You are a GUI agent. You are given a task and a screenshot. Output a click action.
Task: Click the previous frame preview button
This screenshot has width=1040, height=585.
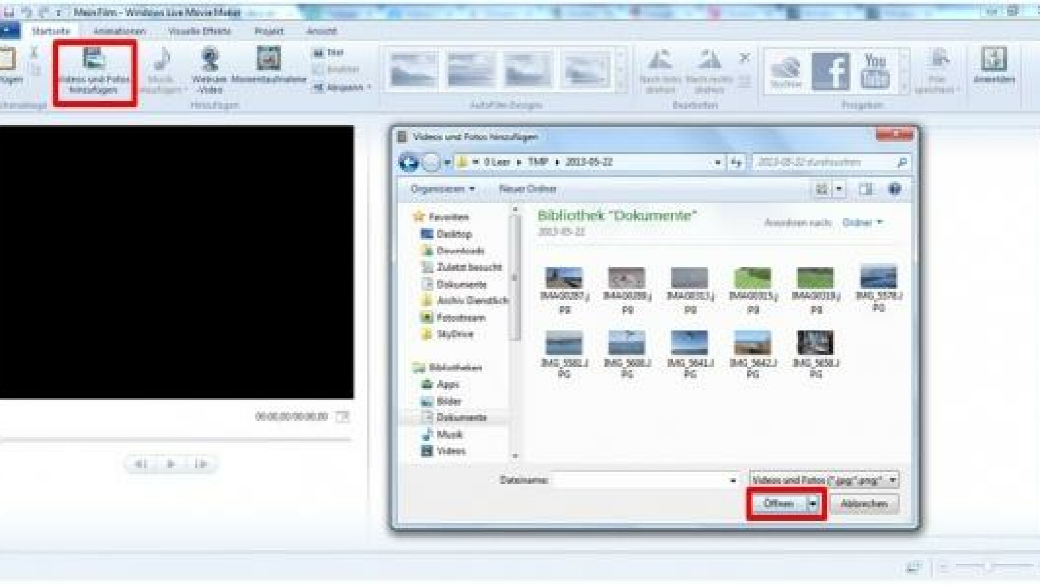[140, 464]
